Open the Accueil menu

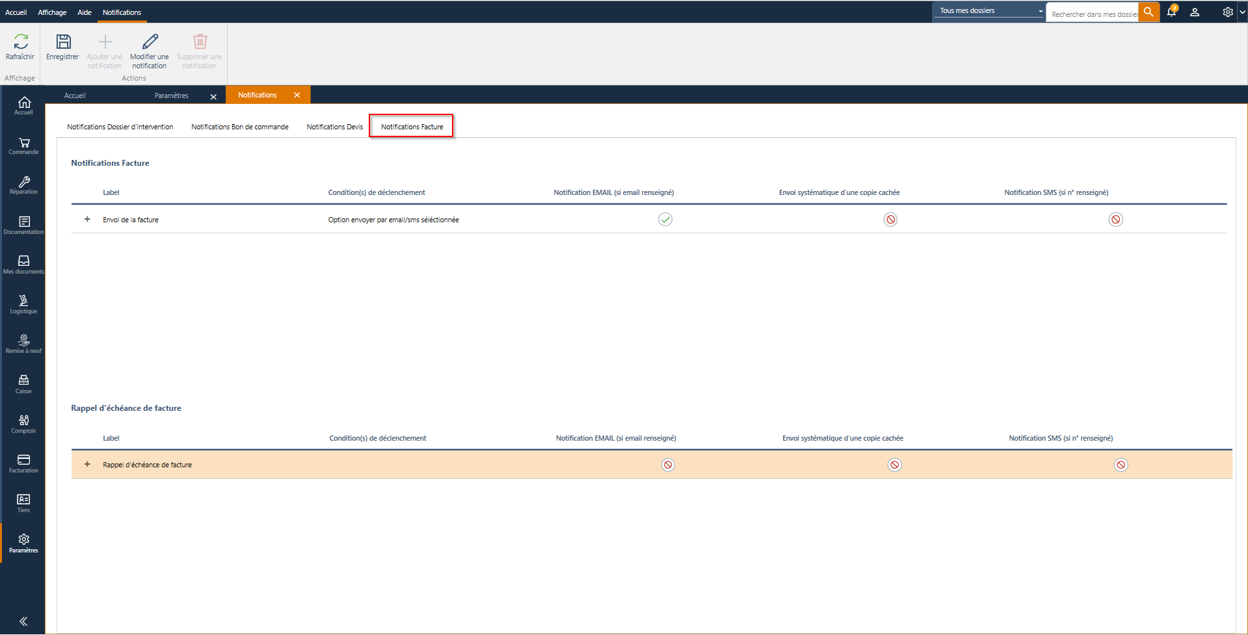(16, 12)
